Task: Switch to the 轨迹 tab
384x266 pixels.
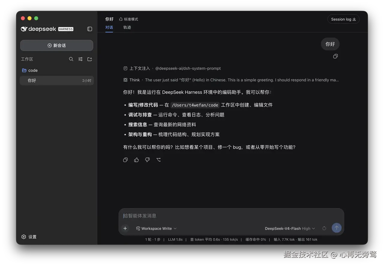Action: tap(127, 27)
